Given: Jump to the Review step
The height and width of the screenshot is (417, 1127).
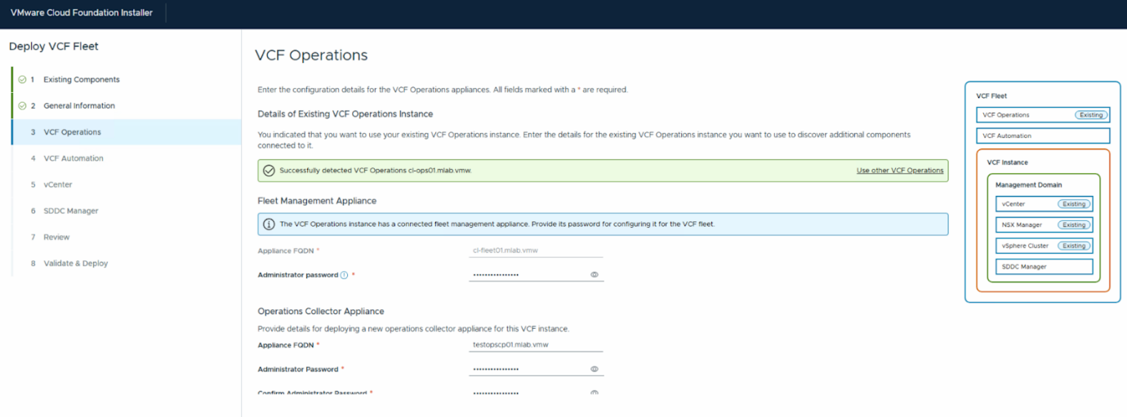Looking at the screenshot, I should 56,237.
